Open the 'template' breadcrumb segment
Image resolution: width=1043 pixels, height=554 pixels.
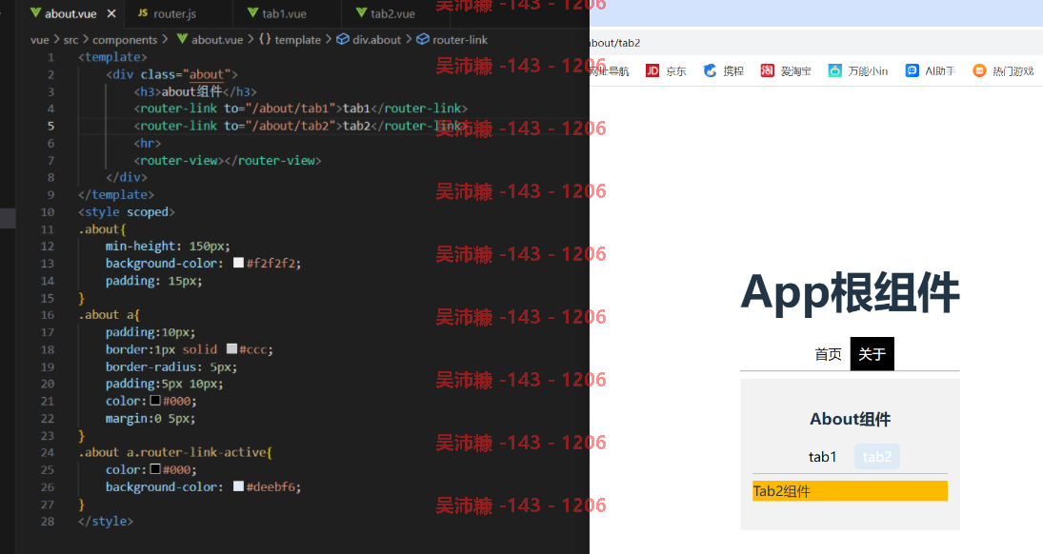pyautogui.click(x=297, y=40)
